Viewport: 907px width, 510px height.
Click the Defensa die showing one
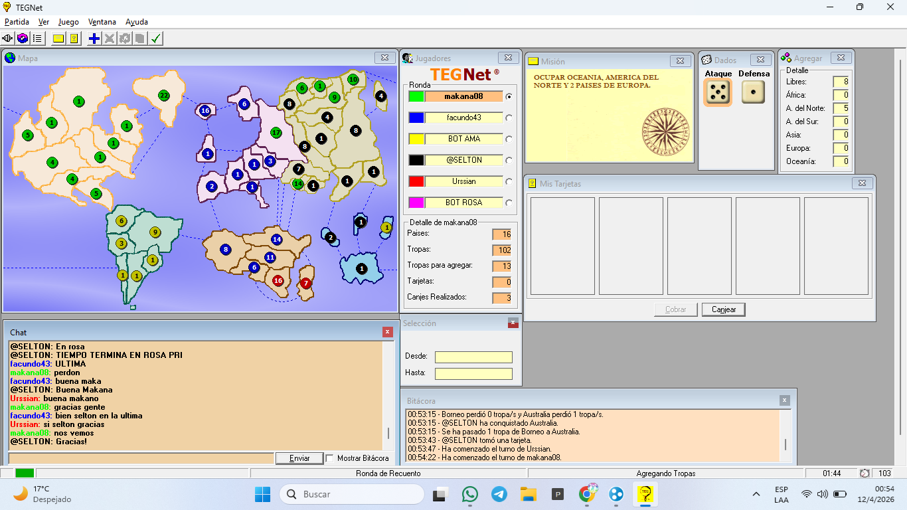(753, 92)
